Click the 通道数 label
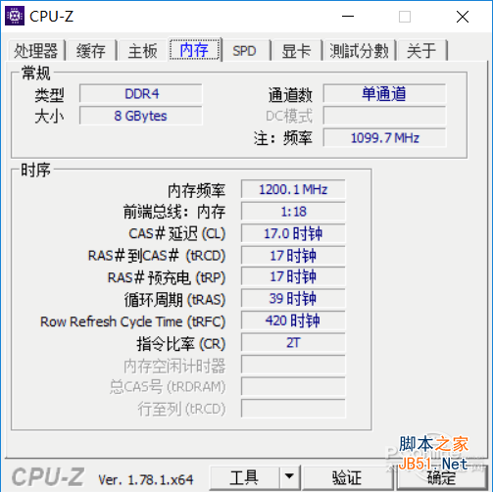This screenshot has height=492, width=493. tap(290, 95)
